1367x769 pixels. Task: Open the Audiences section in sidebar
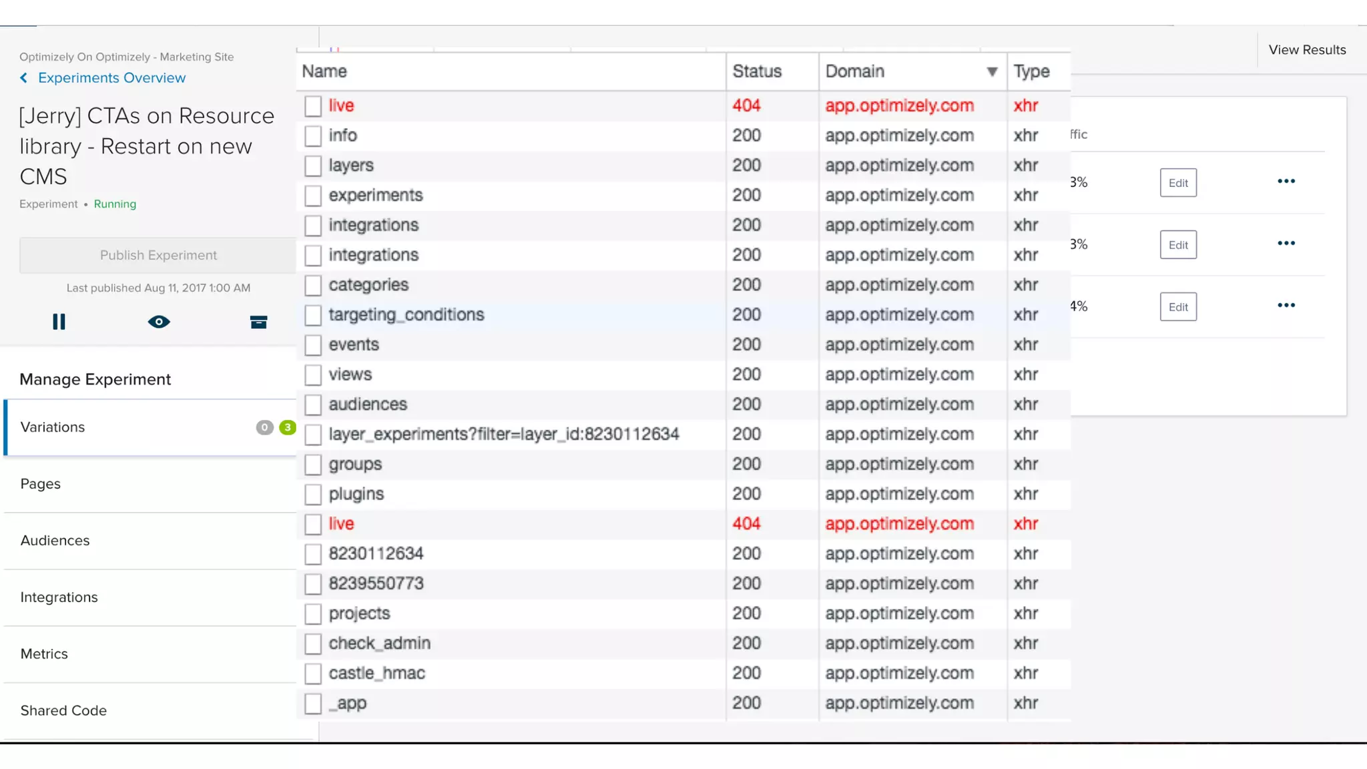pos(55,541)
